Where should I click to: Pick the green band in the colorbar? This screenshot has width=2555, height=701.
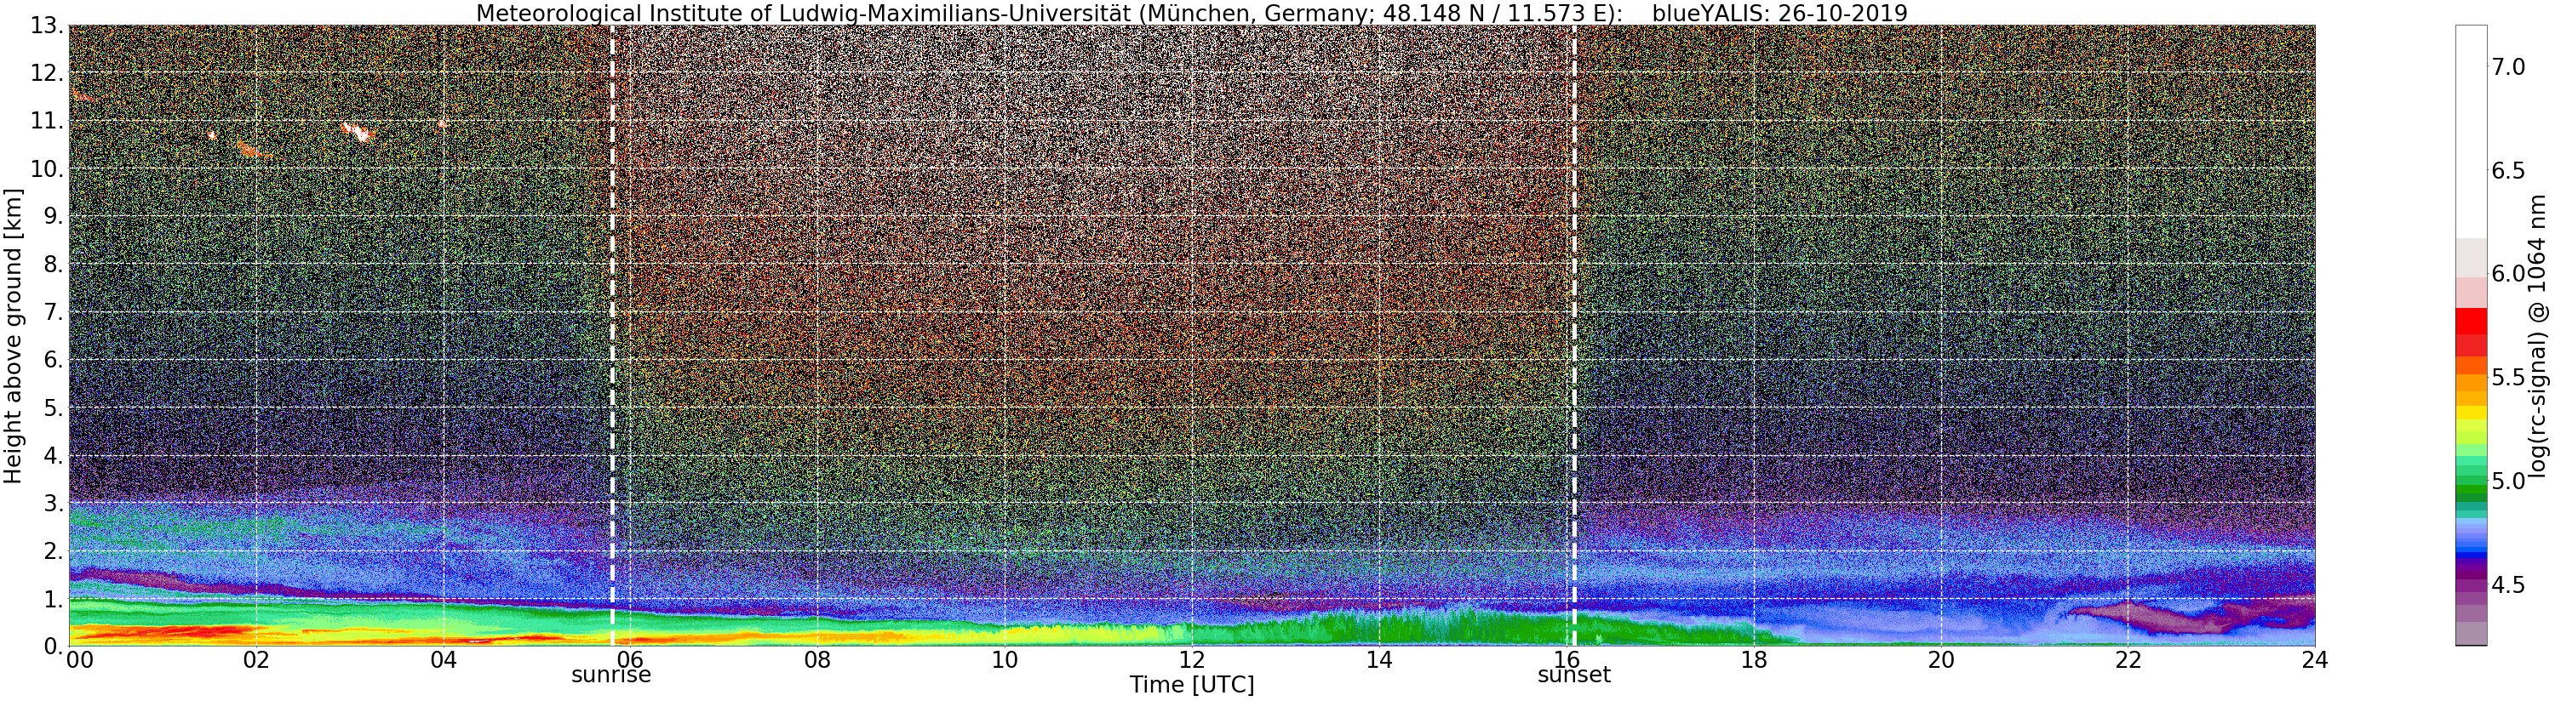pos(2471,491)
